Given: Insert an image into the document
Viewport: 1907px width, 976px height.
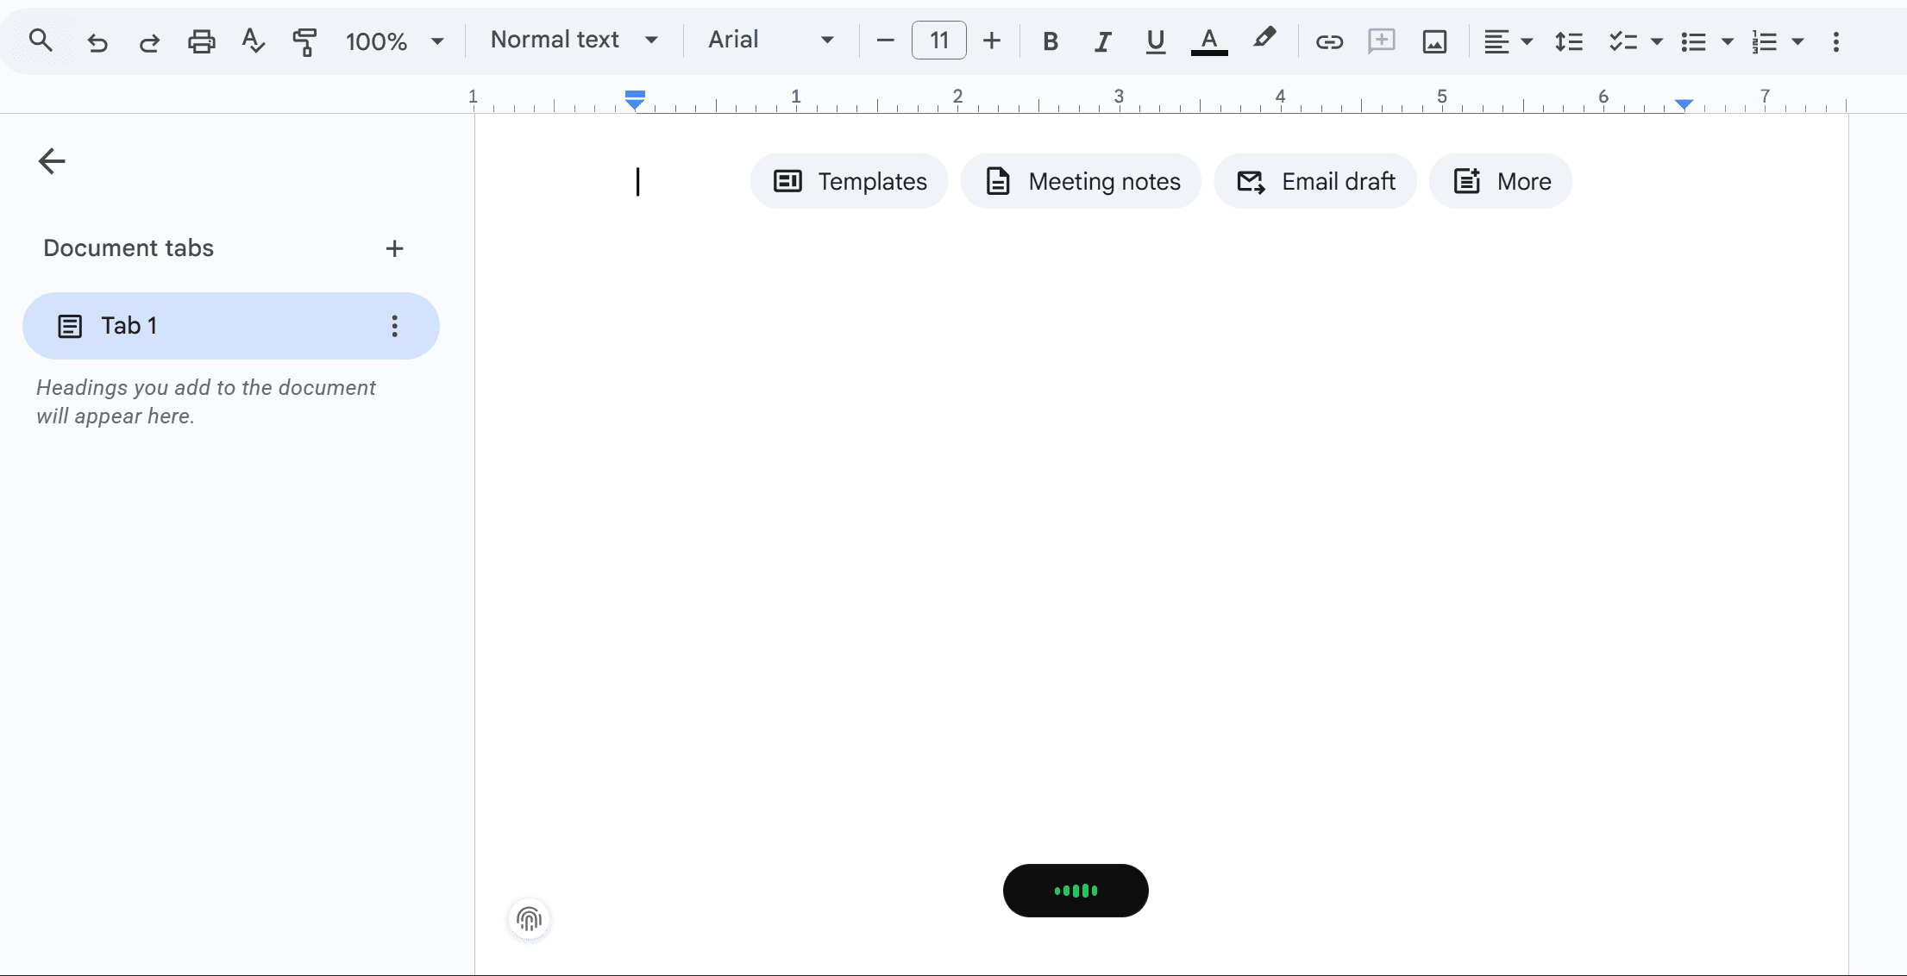Looking at the screenshot, I should pyautogui.click(x=1434, y=41).
